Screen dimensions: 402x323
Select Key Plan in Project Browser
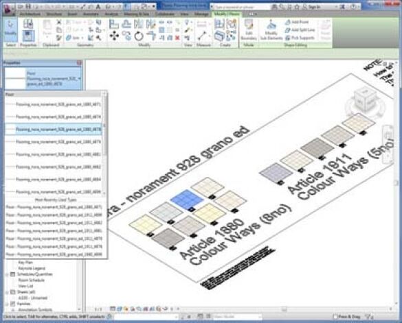coord(25,263)
